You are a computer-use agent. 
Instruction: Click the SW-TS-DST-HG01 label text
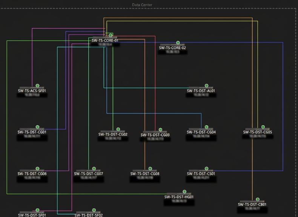coord(179,197)
